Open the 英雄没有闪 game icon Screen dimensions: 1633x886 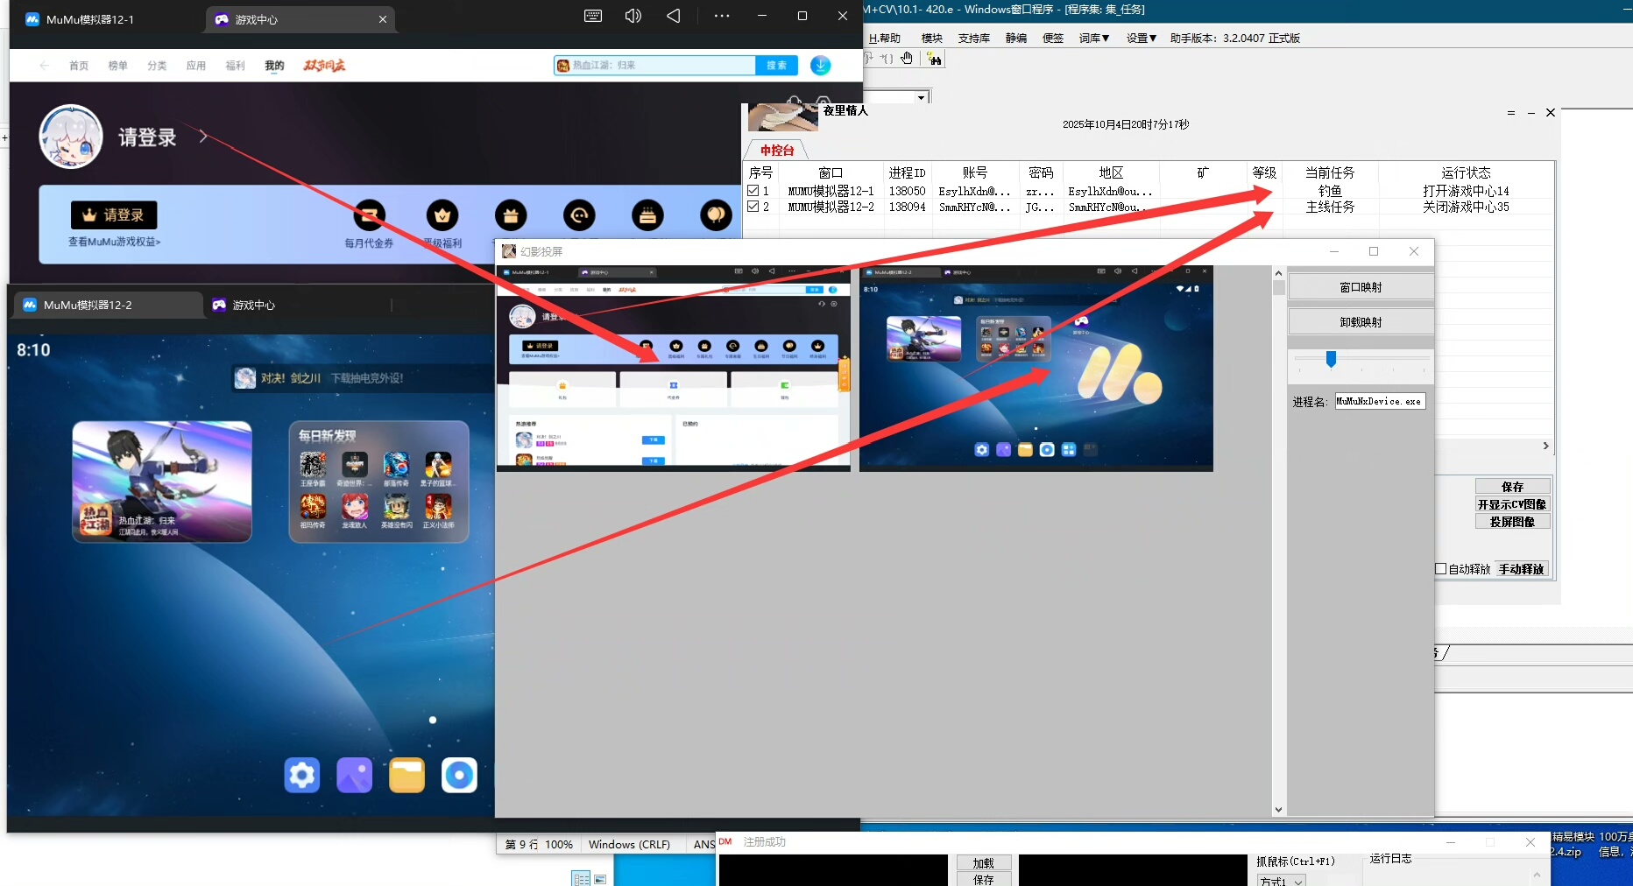click(x=396, y=506)
